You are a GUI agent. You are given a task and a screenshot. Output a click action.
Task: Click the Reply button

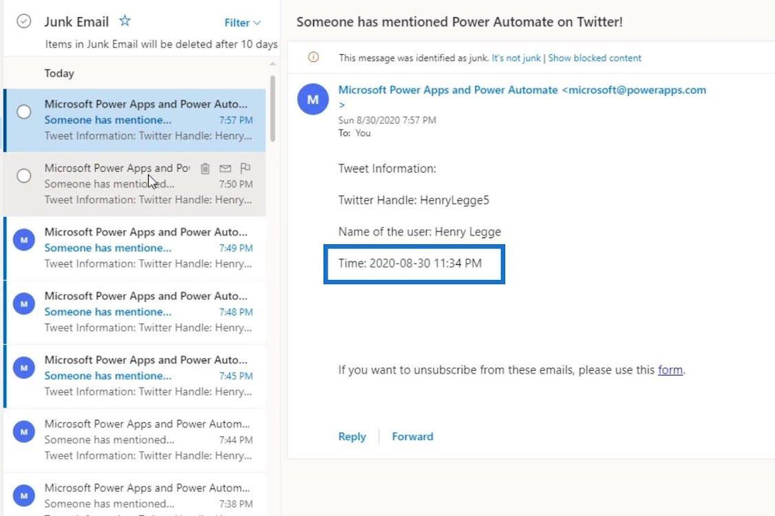click(352, 436)
